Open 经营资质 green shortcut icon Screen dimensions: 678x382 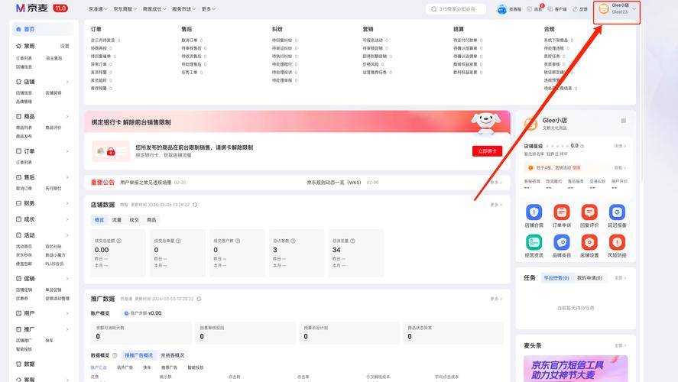pyautogui.click(x=534, y=242)
